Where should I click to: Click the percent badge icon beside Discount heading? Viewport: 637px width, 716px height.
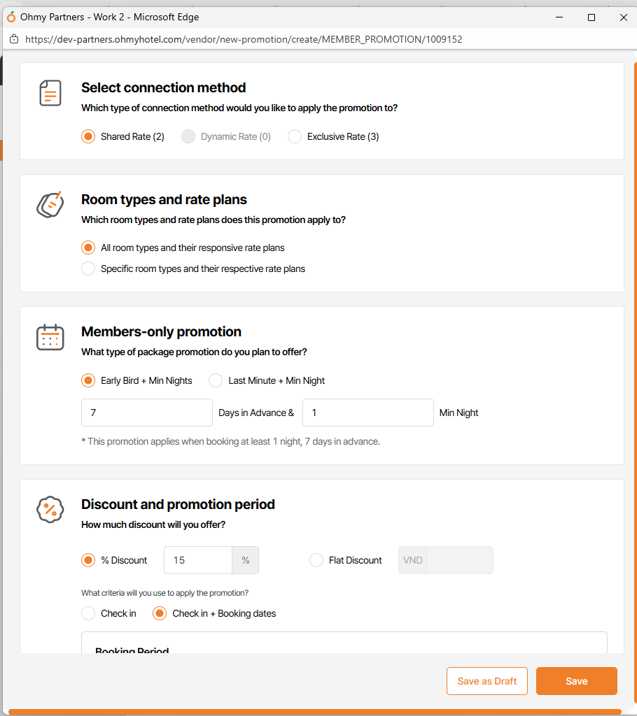point(50,510)
